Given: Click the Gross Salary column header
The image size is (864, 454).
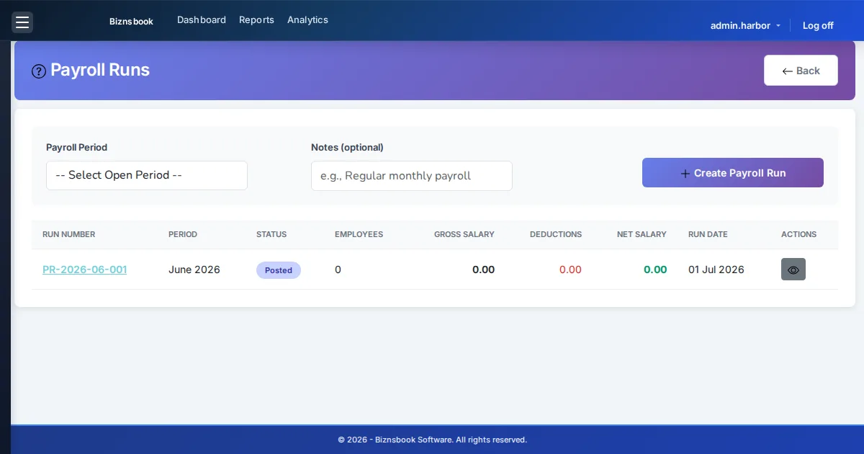Looking at the screenshot, I should [x=464, y=234].
